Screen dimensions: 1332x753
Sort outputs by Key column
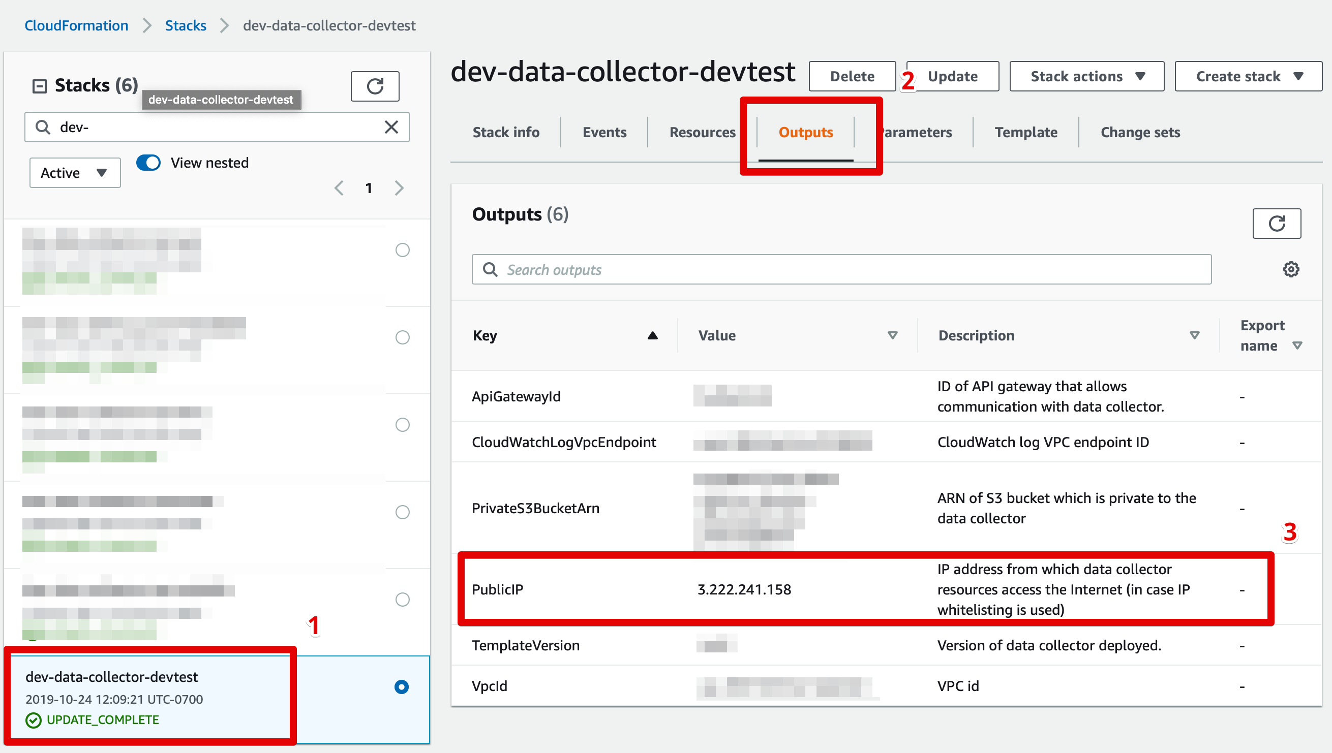click(x=652, y=336)
